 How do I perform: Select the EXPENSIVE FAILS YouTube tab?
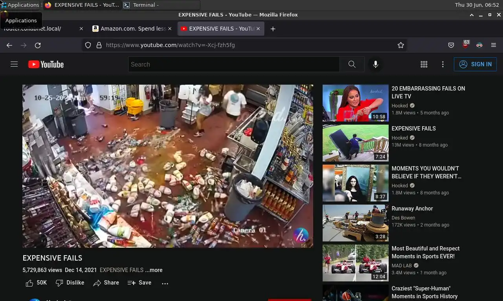tap(221, 29)
